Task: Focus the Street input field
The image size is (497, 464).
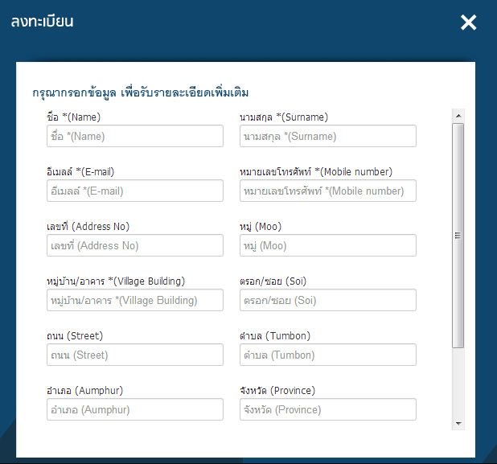Action: [x=135, y=355]
